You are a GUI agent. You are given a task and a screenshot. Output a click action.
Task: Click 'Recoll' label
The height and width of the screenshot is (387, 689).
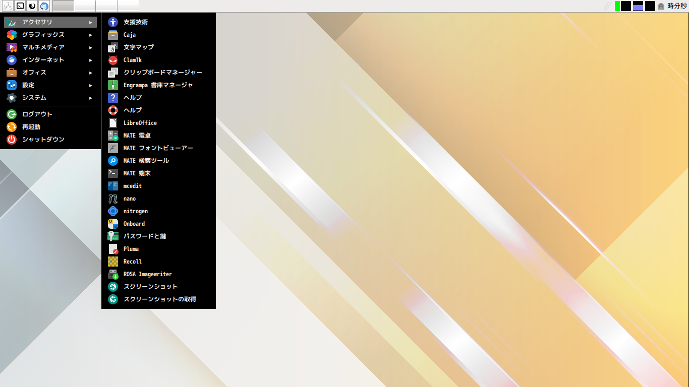click(133, 262)
